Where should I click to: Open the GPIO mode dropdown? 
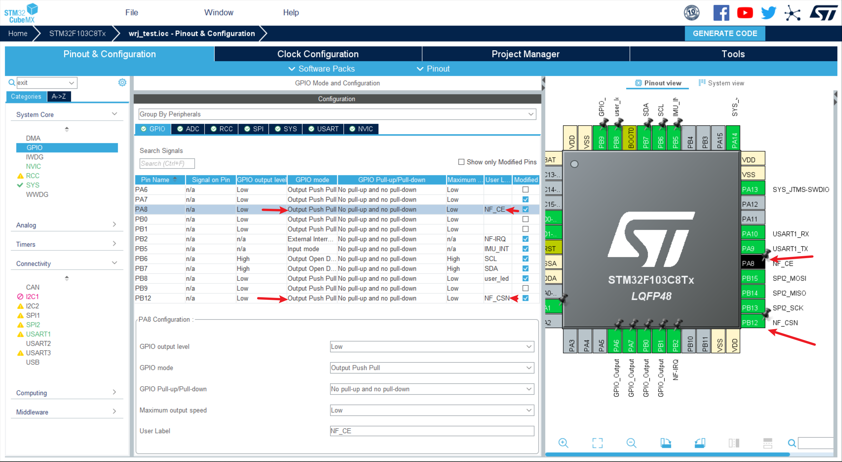pyautogui.click(x=432, y=368)
